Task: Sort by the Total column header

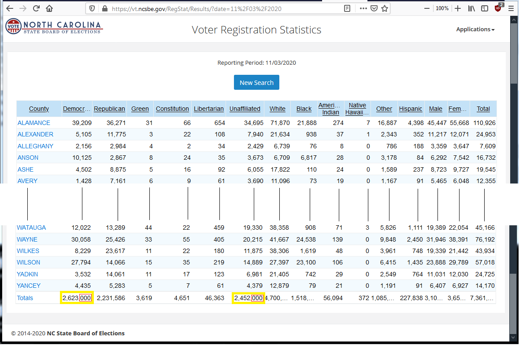Action: [x=483, y=109]
